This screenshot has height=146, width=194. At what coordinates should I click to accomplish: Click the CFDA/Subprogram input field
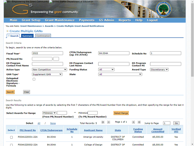[x=114, y=53]
